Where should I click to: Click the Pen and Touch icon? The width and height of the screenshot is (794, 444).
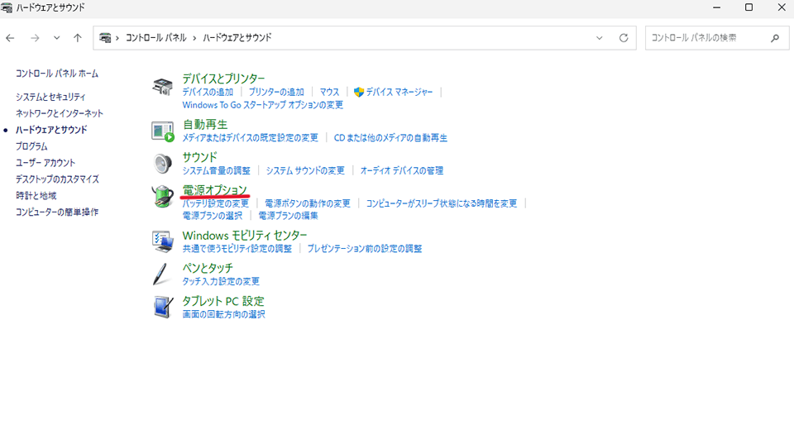pos(162,274)
